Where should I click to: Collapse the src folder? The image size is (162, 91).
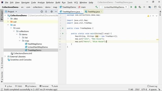coord(8,25)
